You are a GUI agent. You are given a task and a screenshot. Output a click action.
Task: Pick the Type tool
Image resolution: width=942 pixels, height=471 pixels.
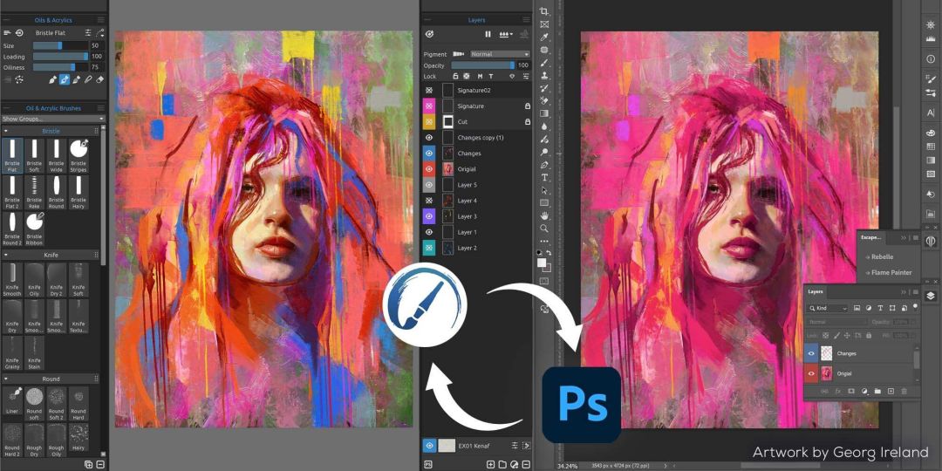[544, 177]
